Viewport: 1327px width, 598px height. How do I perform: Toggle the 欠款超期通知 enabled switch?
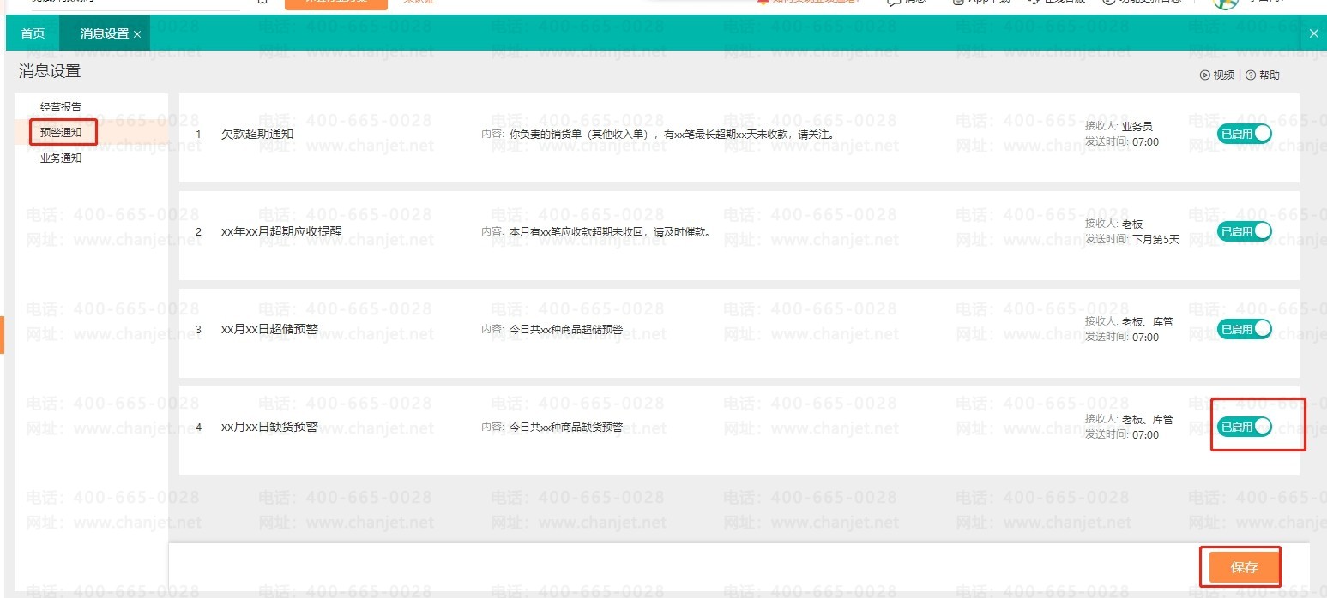point(1245,134)
